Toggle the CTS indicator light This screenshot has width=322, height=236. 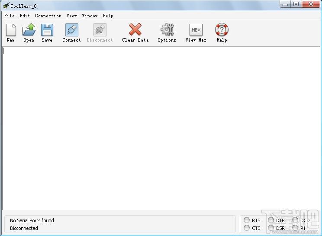click(246, 228)
